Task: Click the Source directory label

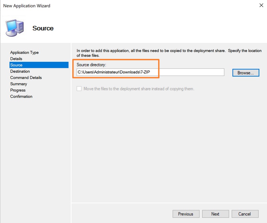Action: [x=91, y=65]
